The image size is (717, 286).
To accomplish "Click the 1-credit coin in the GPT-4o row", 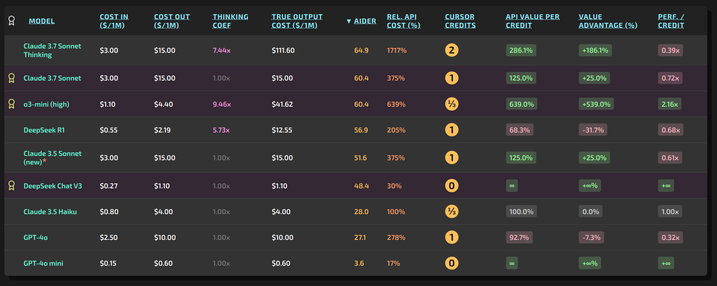I will (x=452, y=237).
